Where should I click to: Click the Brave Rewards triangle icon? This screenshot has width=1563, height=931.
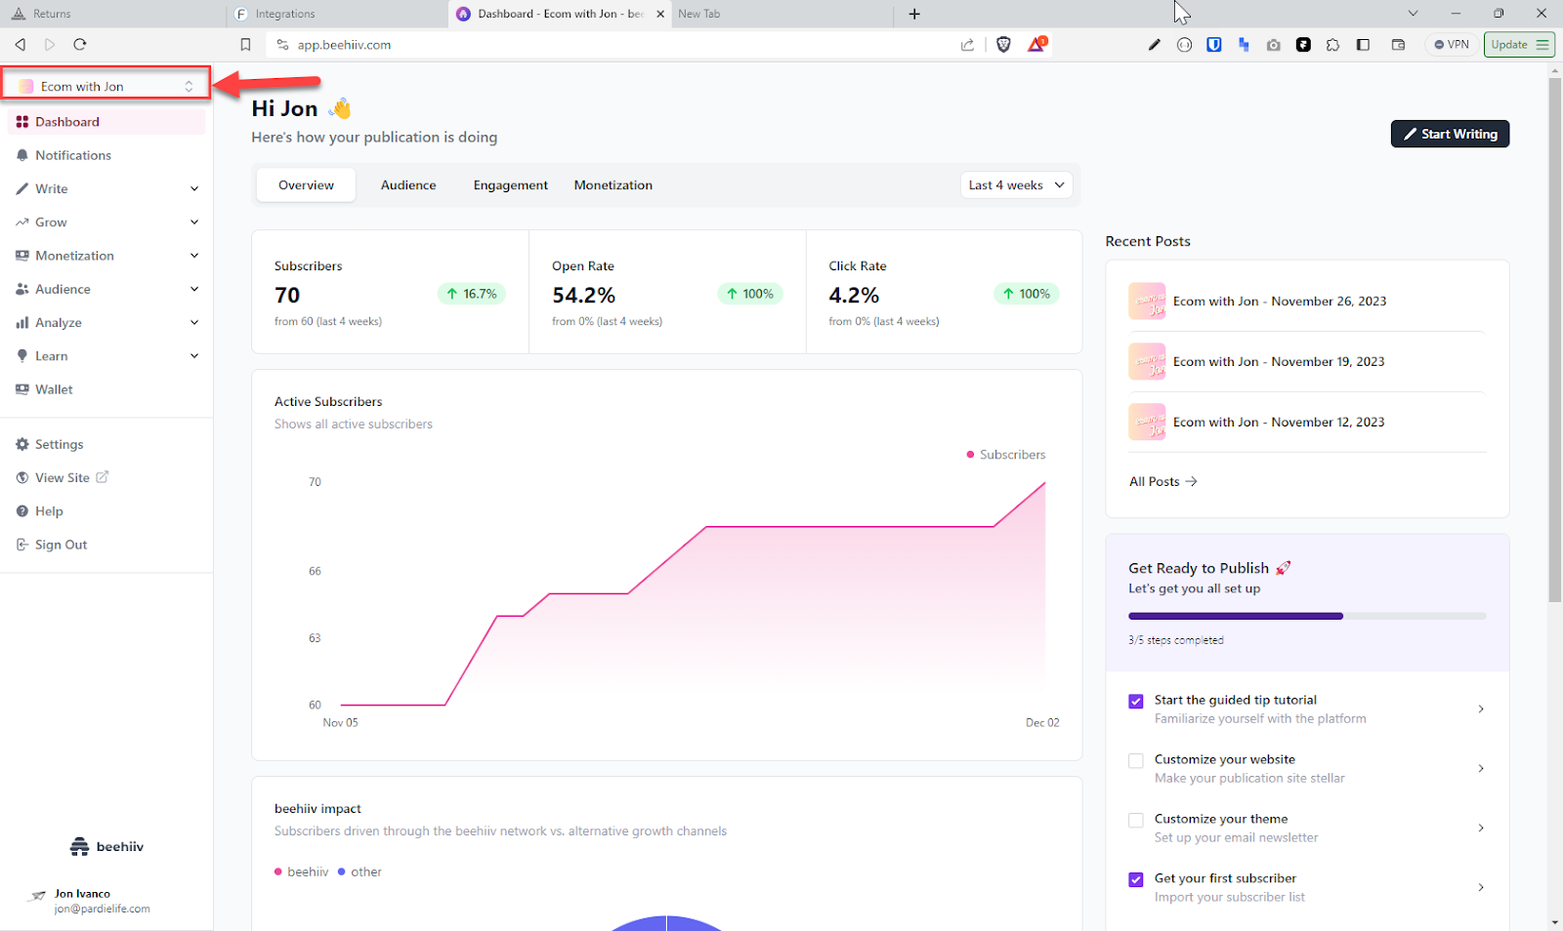tap(1036, 44)
